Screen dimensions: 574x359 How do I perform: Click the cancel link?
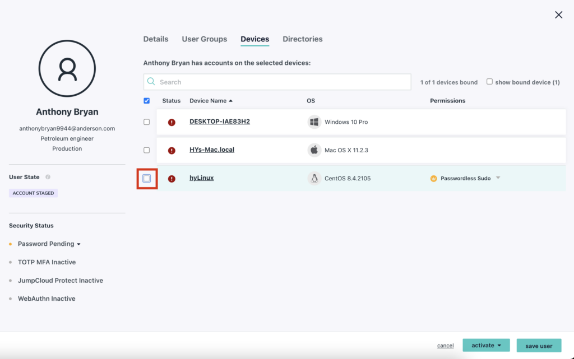[445, 346]
